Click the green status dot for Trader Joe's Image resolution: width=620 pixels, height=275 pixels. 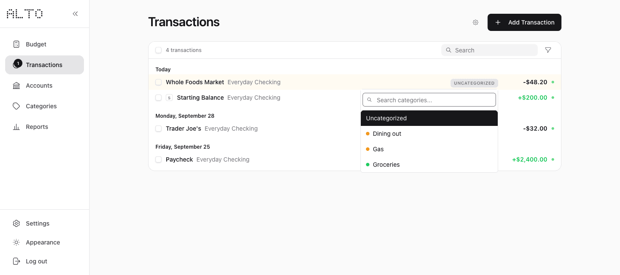553,128
